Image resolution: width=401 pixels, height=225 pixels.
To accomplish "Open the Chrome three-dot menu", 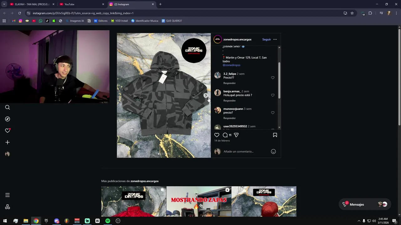I will tap(397, 13).
